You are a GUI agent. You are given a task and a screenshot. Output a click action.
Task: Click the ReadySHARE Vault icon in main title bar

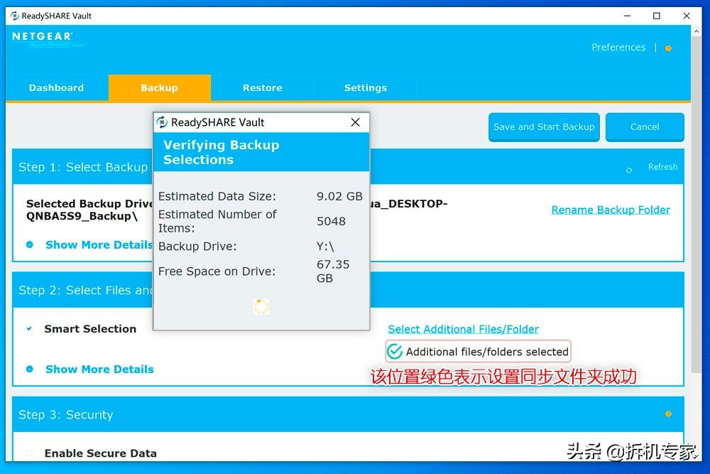[x=14, y=16]
